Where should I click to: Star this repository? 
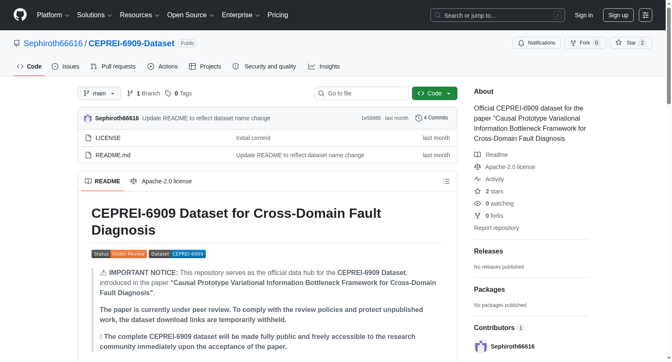(631, 43)
